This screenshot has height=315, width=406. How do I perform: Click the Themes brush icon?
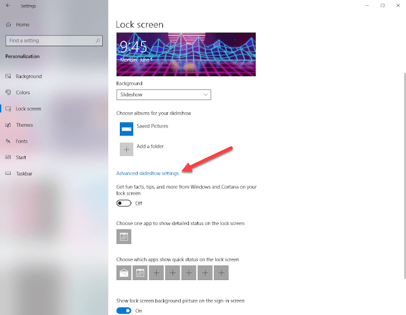[x=8, y=125]
